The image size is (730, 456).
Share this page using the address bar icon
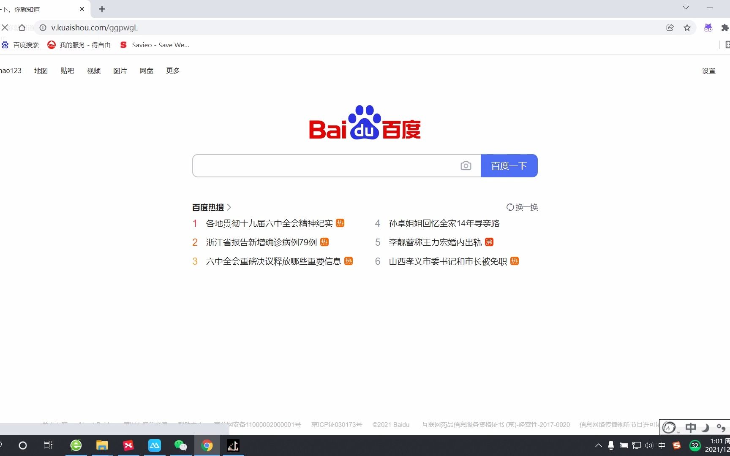click(x=670, y=27)
